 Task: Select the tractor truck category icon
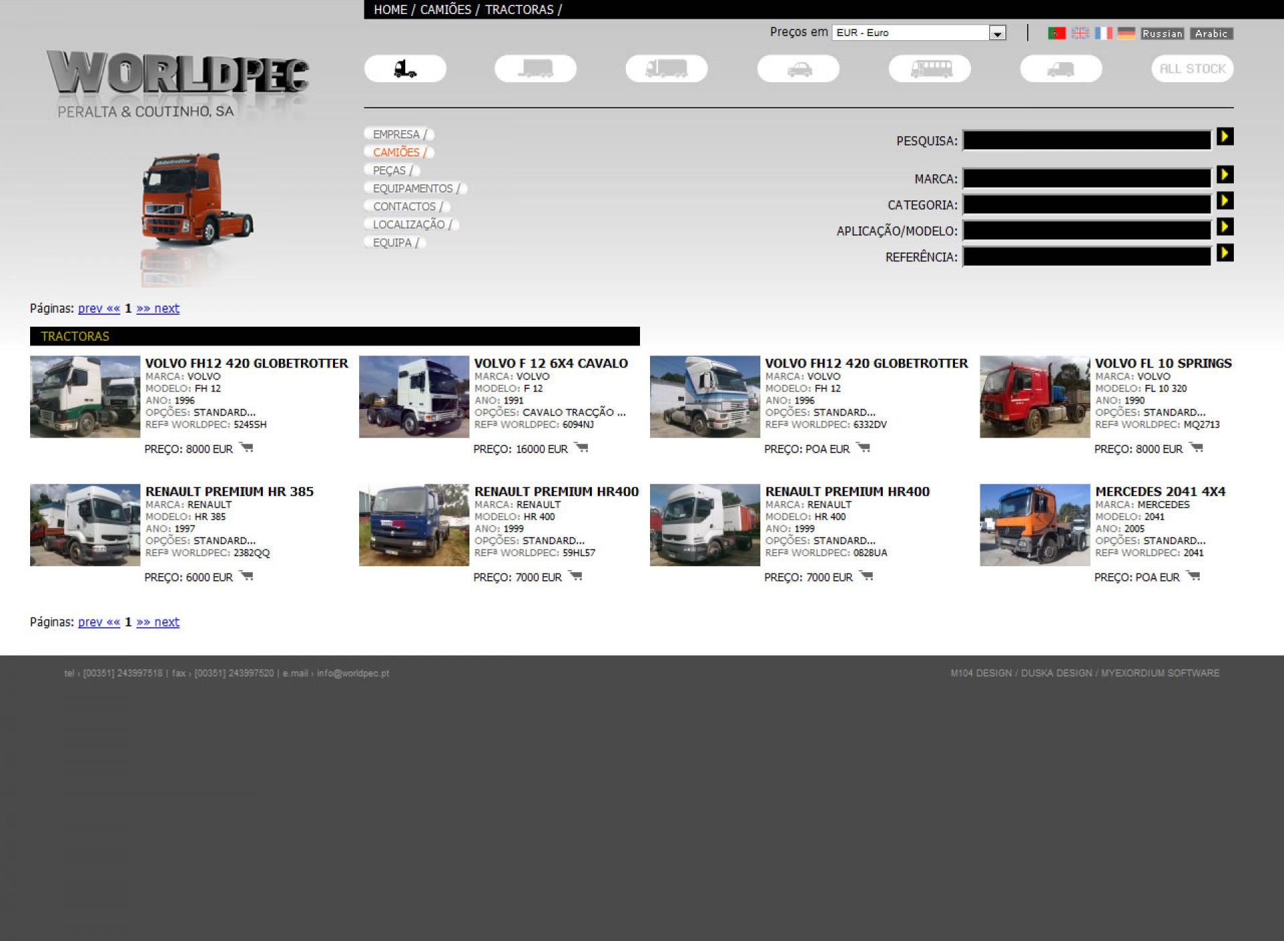click(405, 69)
